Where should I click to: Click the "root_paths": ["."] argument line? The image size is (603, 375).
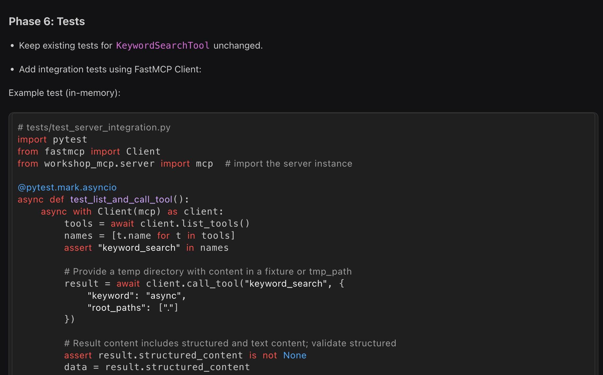coord(133,308)
